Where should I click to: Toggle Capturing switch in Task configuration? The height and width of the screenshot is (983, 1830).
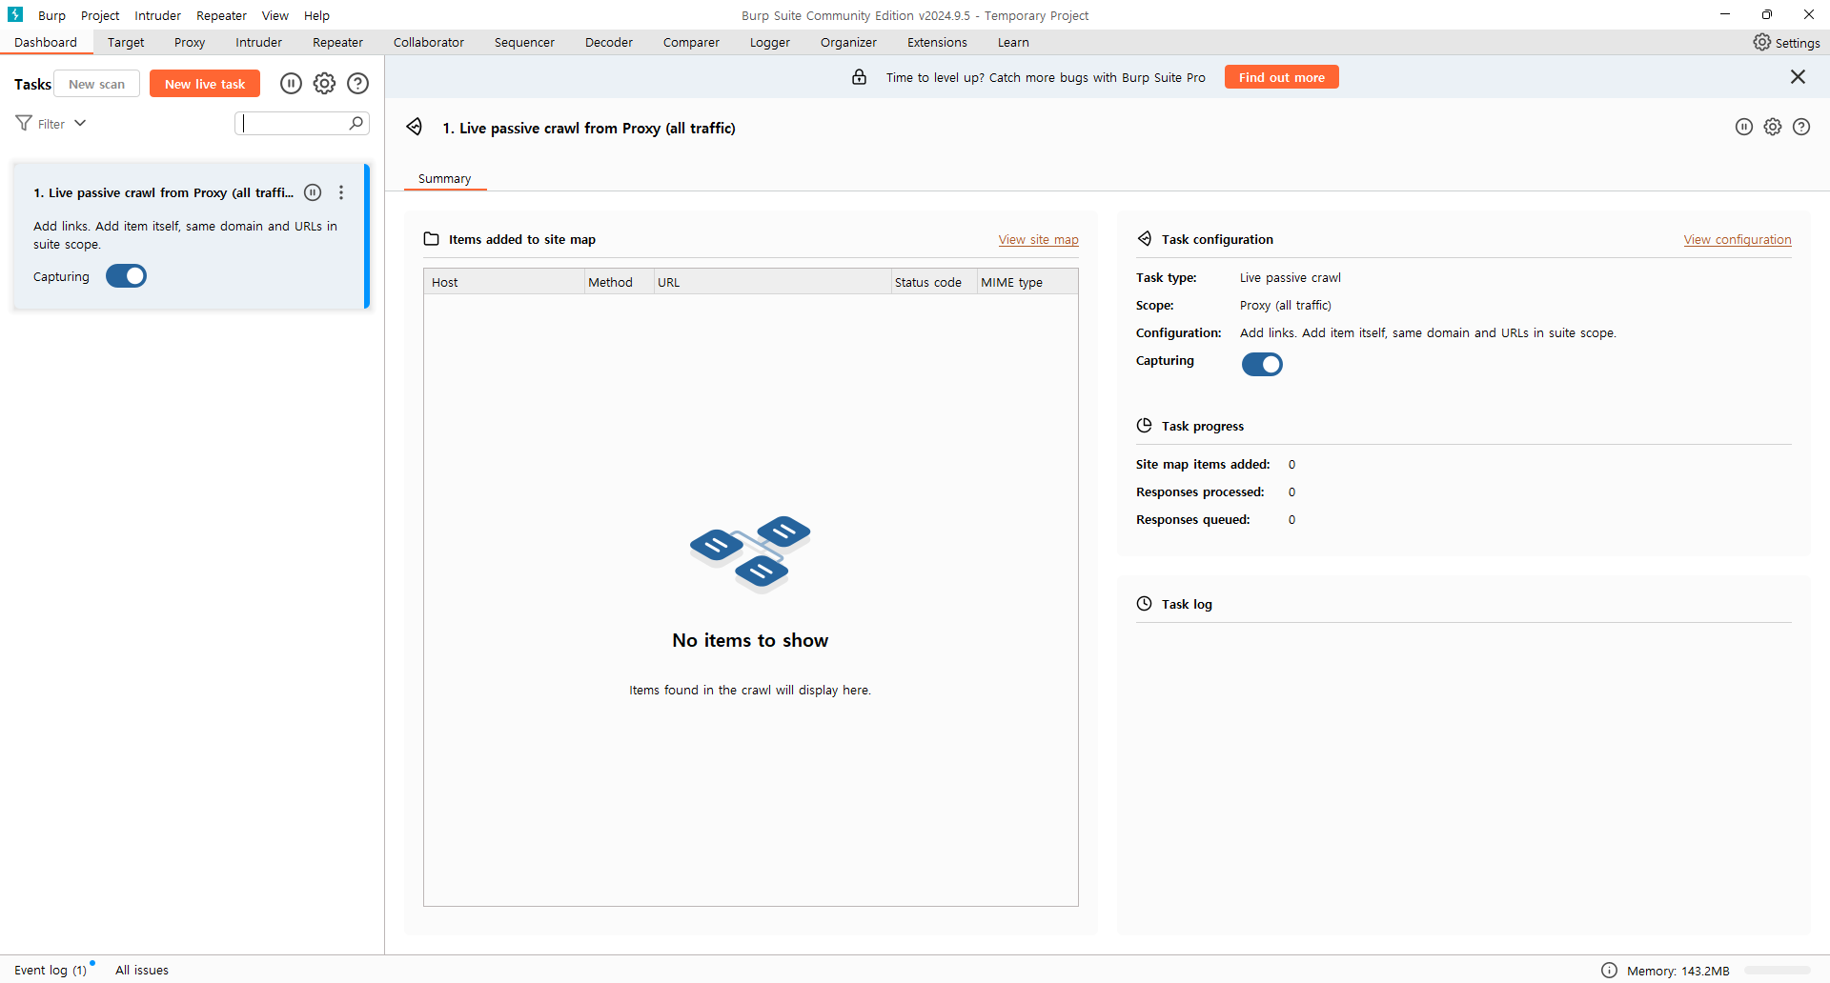(1262, 364)
